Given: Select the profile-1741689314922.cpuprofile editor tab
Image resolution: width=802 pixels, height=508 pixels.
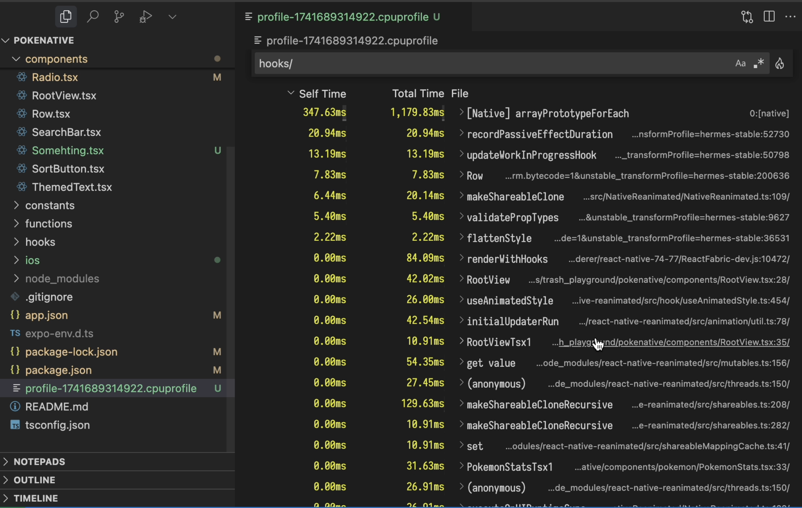Looking at the screenshot, I should coord(343,17).
